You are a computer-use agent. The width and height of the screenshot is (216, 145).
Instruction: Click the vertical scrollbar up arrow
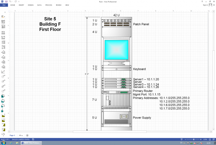point(214,11)
